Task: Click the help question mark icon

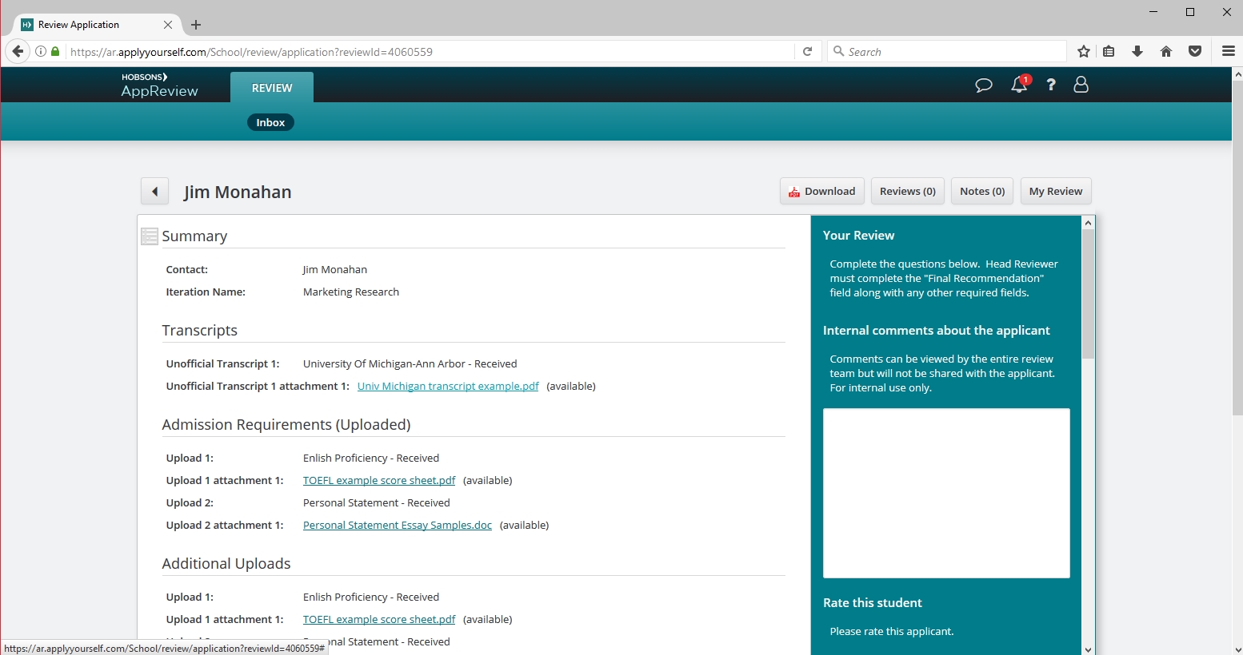Action: [x=1051, y=85]
